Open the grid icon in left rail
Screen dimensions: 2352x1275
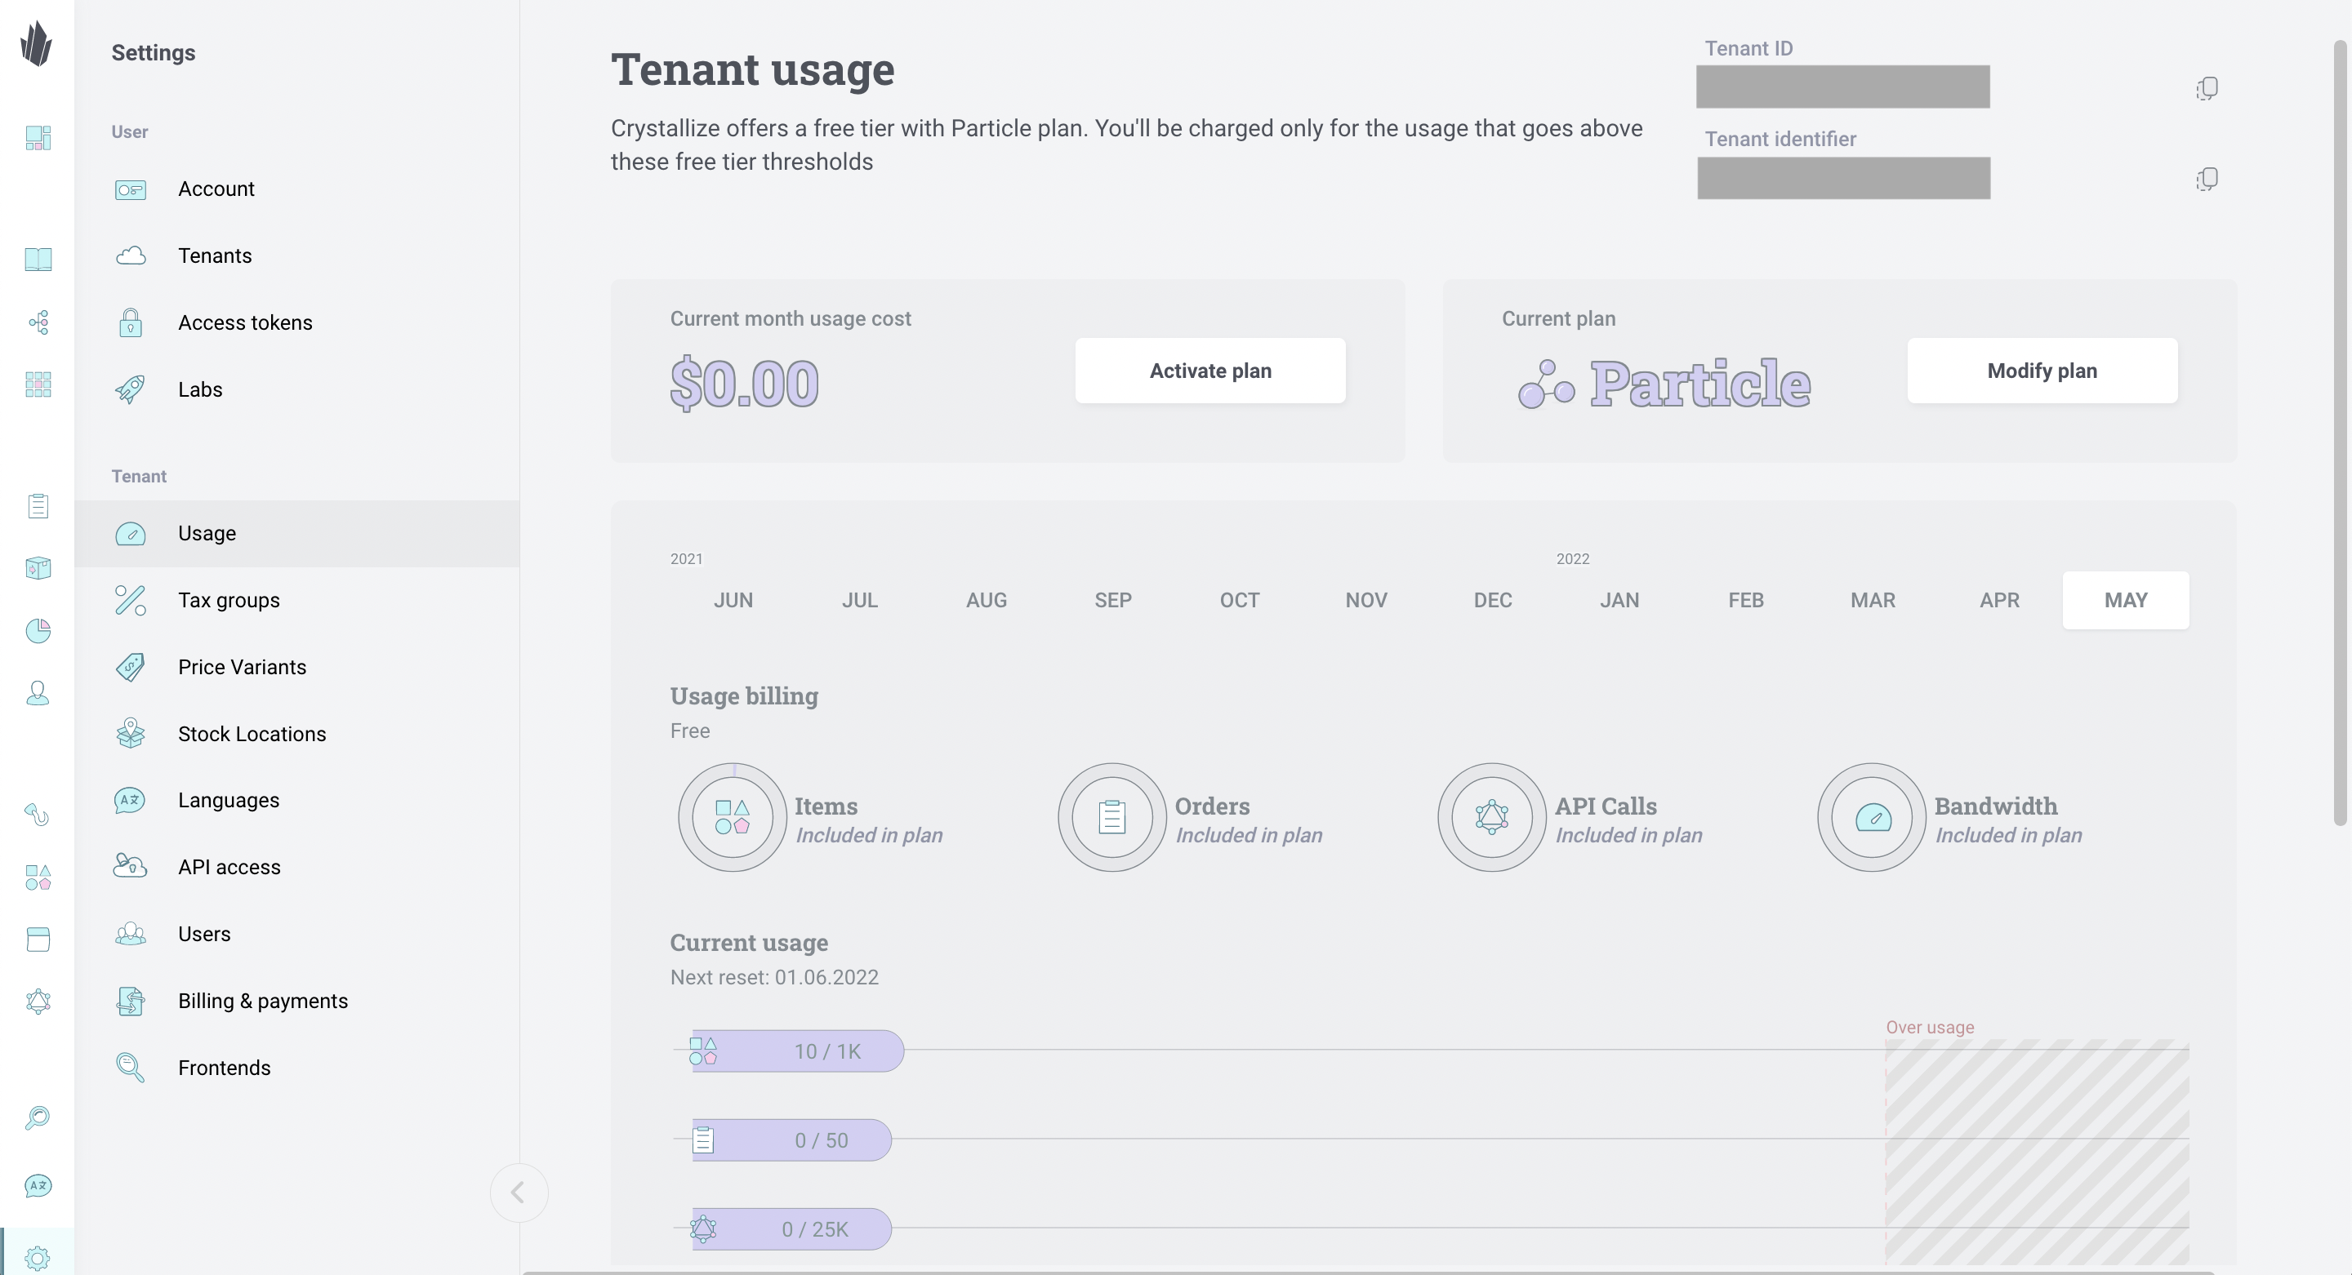[38, 384]
